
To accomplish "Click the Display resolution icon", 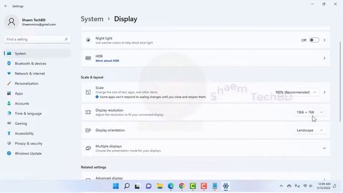I will click(88, 112).
